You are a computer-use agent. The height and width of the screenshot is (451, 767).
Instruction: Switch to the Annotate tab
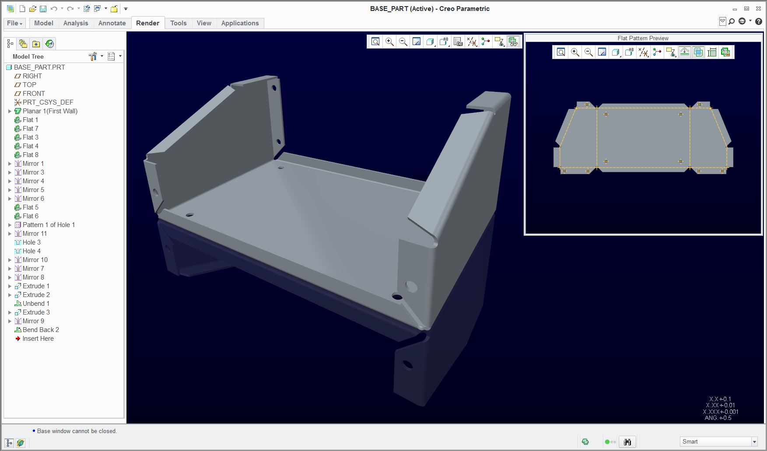(x=112, y=23)
